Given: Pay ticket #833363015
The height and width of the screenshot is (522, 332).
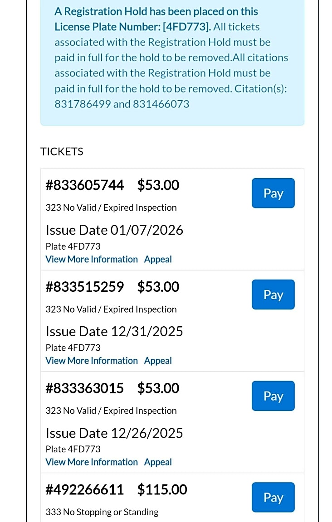Looking at the screenshot, I should [x=273, y=396].
